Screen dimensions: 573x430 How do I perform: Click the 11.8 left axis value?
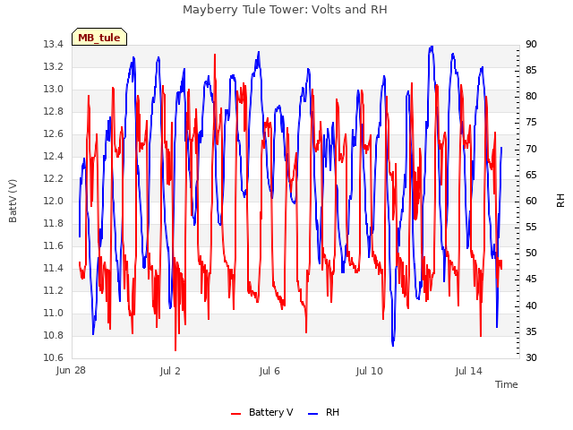(54, 223)
